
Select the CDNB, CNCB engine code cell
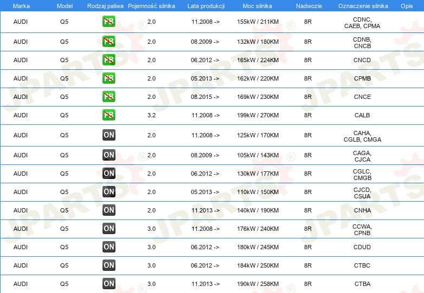click(362, 43)
